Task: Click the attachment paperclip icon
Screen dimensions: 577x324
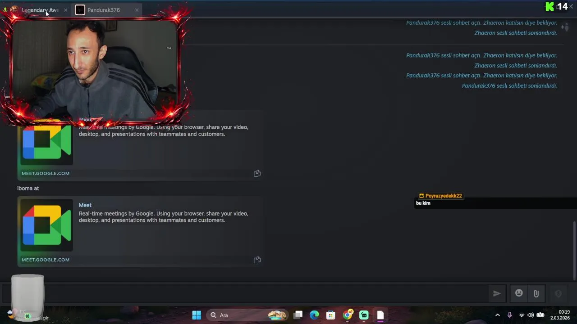Action: click(x=536, y=293)
